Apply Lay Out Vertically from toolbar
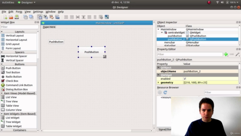The width and height of the screenshot is (241, 136). coord(72,17)
